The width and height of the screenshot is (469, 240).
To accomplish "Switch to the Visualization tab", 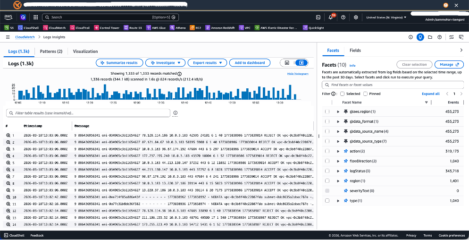I will click(85, 51).
